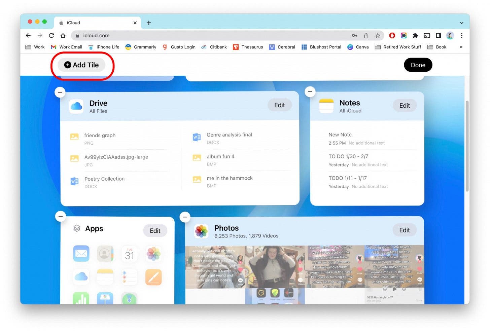
Task: Share this page from address bar
Action: [x=366, y=35]
